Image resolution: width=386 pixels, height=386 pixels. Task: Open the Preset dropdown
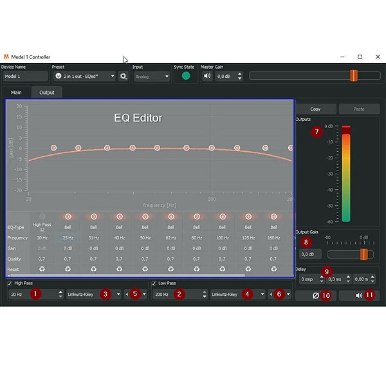point(84,76)
